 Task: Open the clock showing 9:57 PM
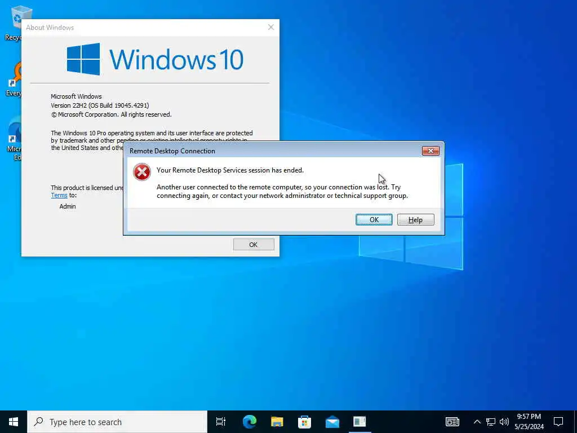(529, 422)
